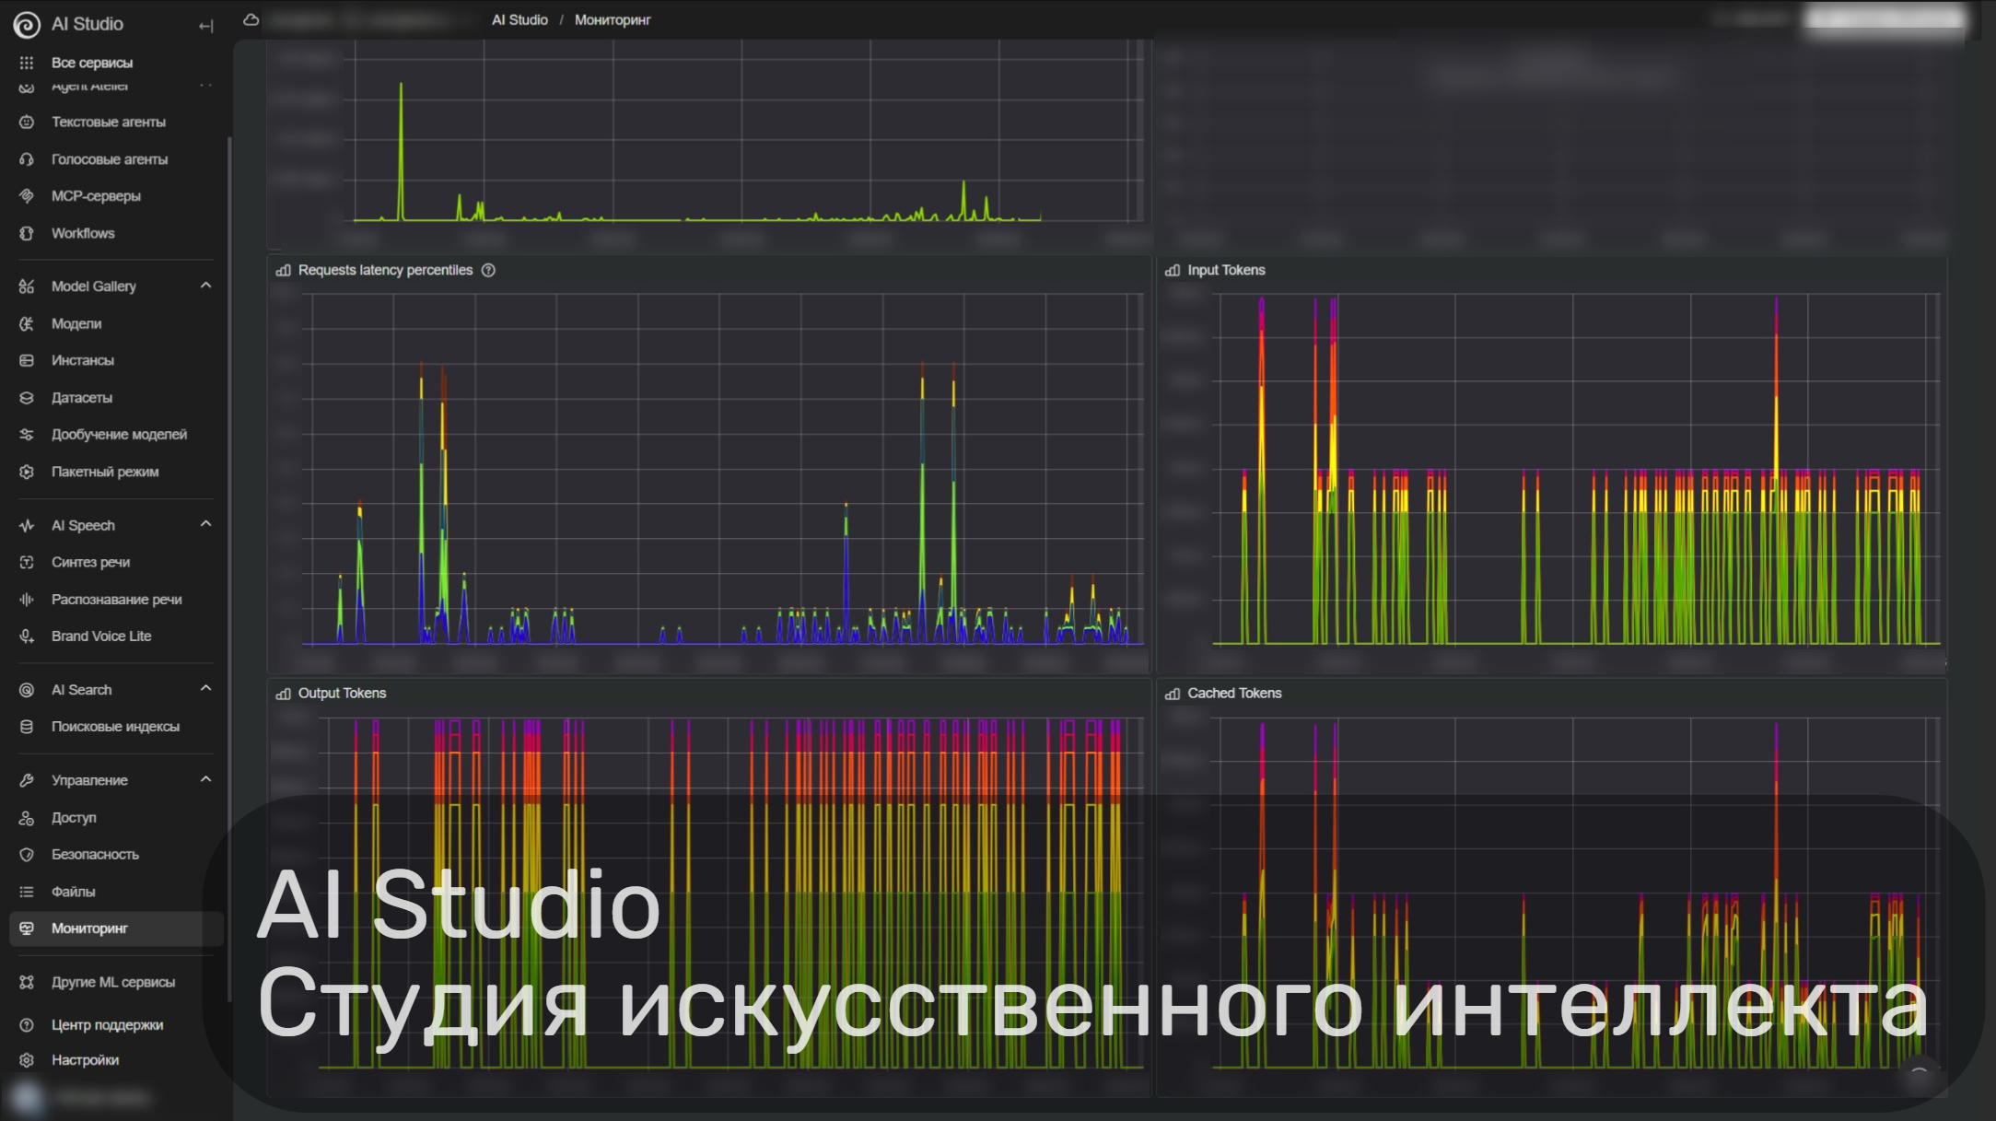Click the Дообучение моделей icon

click(x=27, y=435)
